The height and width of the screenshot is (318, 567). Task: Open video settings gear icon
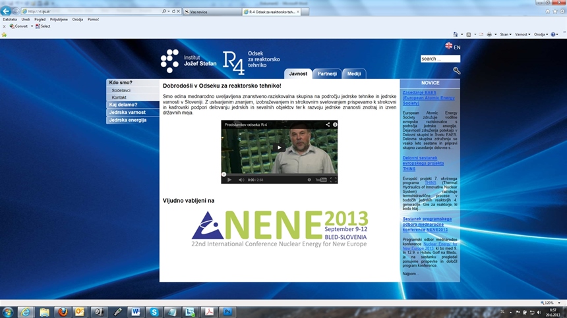[309, 180]
